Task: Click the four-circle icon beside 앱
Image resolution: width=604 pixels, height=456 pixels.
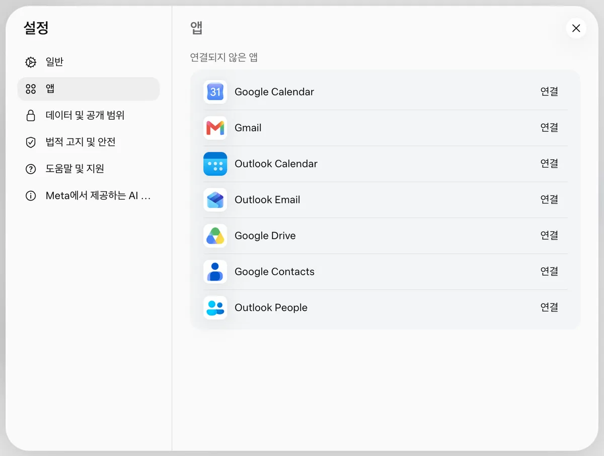Action: pos(31,89)
